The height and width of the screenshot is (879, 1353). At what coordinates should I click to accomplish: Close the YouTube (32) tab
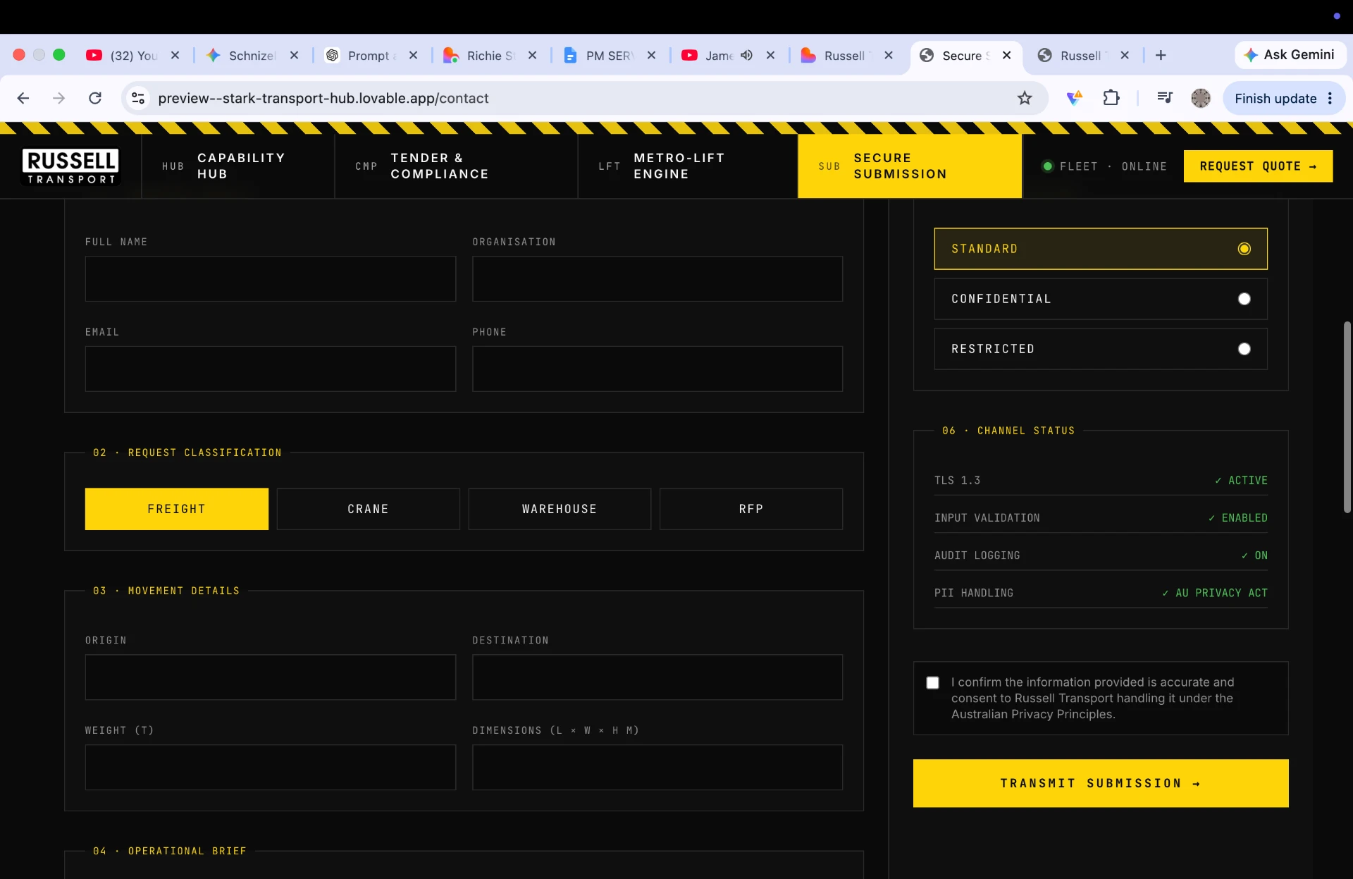pyautogui.click(x=175, y=55)
